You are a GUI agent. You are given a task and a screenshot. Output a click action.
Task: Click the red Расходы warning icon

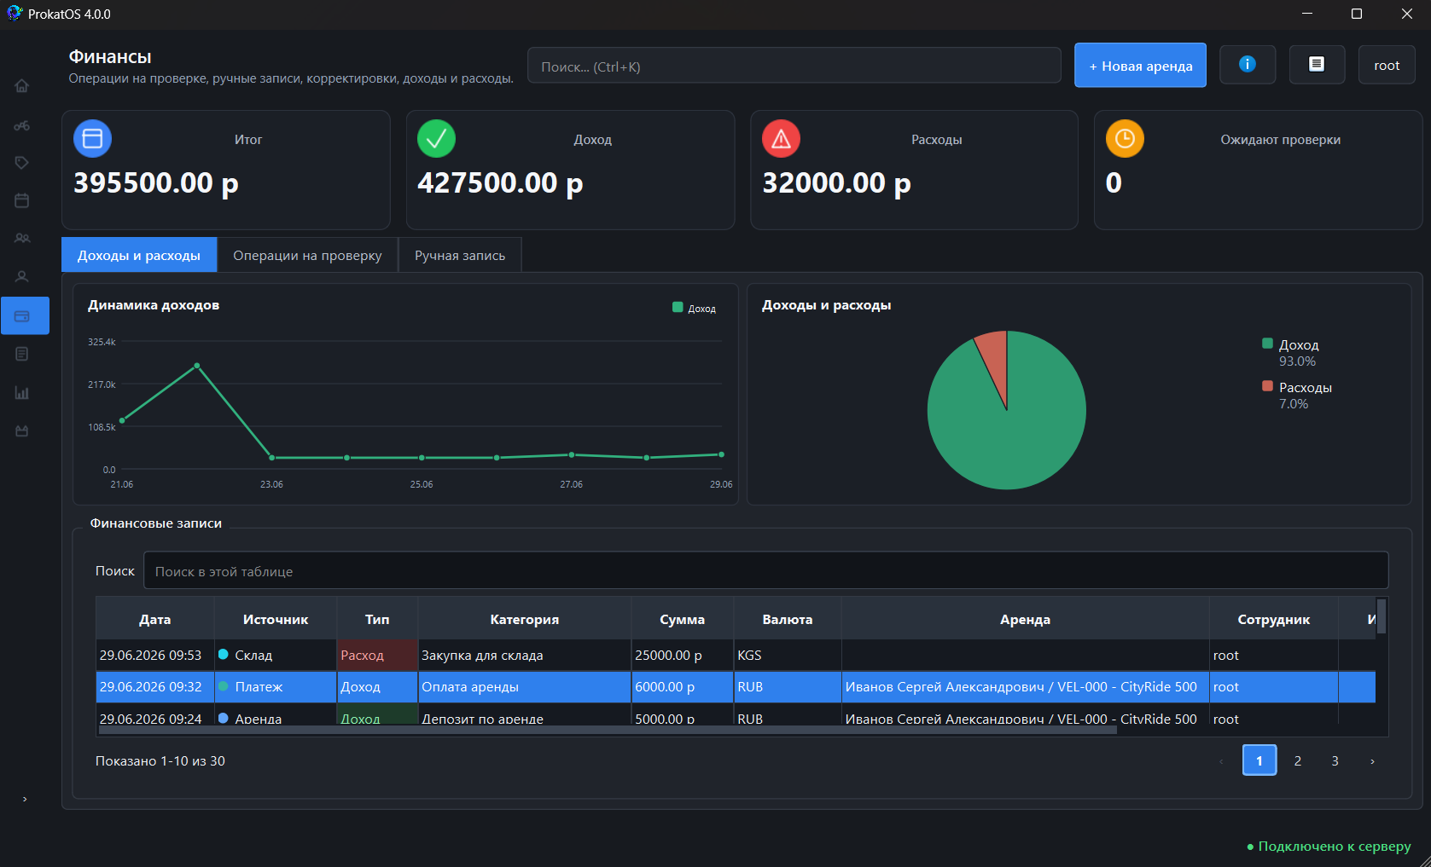pyautogui.click(x=781, y=138)
